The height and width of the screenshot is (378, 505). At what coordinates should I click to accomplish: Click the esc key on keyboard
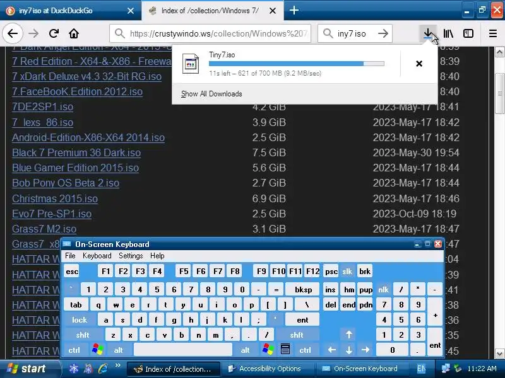(x=72, y=272)
